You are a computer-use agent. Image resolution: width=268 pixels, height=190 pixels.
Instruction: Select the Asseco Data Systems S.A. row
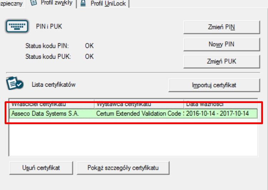[133, 113]
